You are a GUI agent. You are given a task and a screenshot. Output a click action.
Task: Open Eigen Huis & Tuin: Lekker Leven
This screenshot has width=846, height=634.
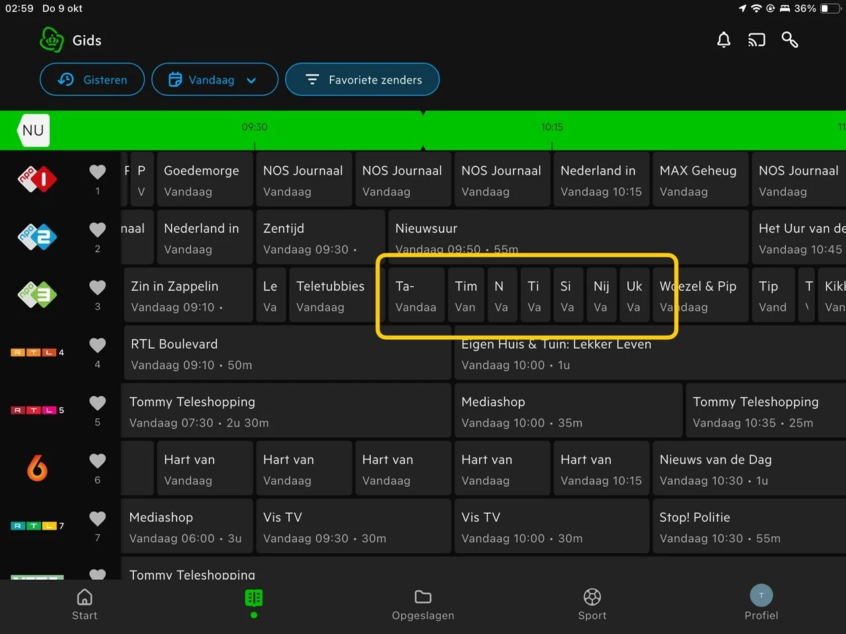click(x=650, y=353)
